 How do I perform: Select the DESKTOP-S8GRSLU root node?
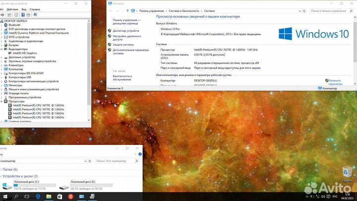[x=15, y=21]
